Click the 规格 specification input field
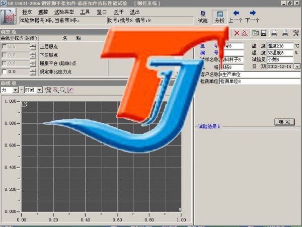302x227 pixels. 233,67
